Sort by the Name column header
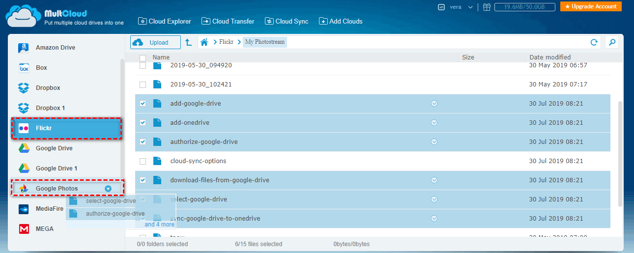 [x=161, y=57]
